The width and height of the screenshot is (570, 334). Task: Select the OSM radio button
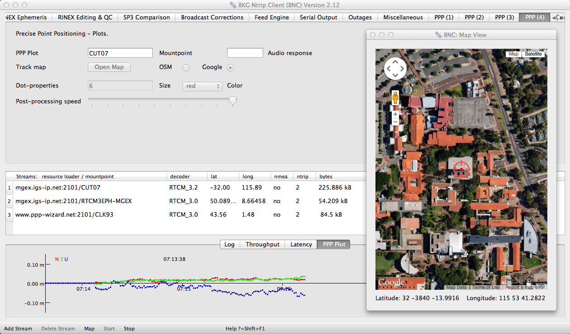tap(185, 68)
